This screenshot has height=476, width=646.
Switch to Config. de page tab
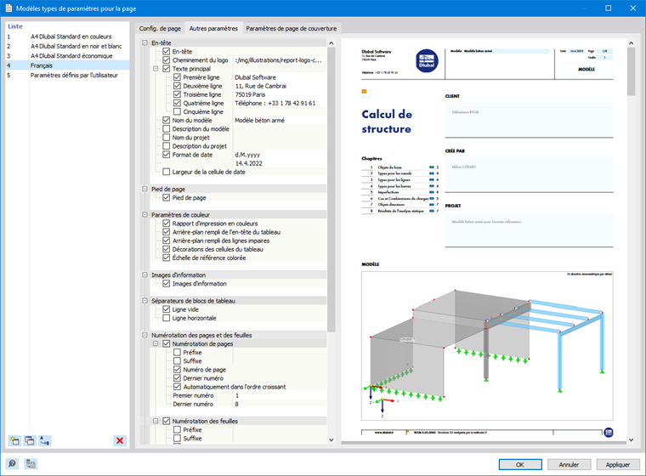(160, 28)
